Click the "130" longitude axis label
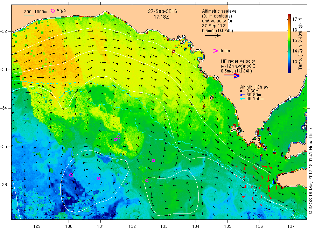Viewport: 315px width, 231px height. [69, 226]
